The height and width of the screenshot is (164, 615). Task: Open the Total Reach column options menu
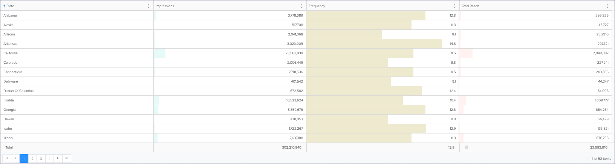coord(607,6)
